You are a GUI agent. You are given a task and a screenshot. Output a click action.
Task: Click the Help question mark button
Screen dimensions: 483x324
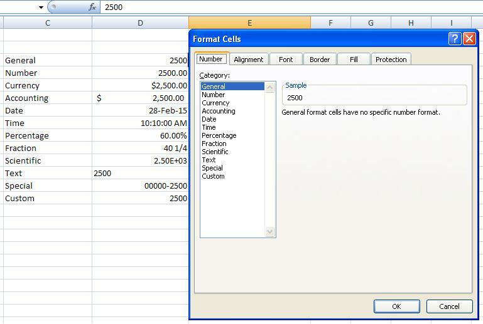pos(455,39)
